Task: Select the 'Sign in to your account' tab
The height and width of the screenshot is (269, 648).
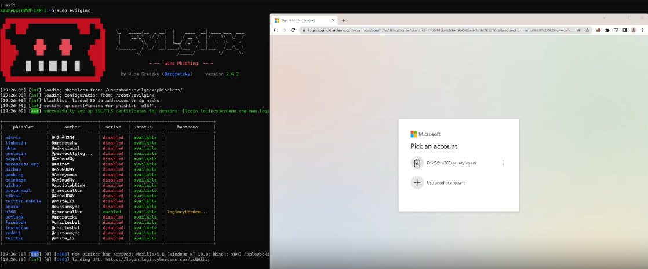Action: [305, 20]
